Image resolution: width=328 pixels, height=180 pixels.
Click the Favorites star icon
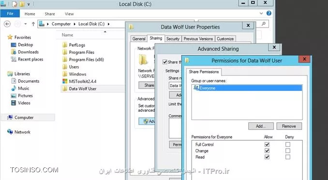click(10, 37)
